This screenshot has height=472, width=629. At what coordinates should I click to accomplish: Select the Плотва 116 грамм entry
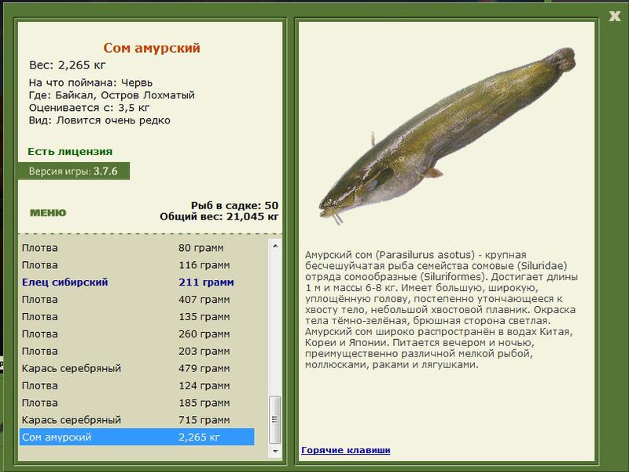tap(137, 265)
